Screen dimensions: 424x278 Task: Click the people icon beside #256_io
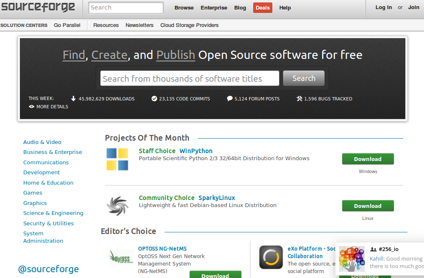(373, 249)
